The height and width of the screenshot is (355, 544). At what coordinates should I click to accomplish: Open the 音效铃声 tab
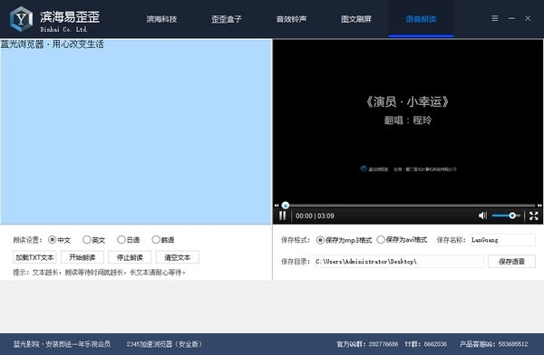(291, 19)
